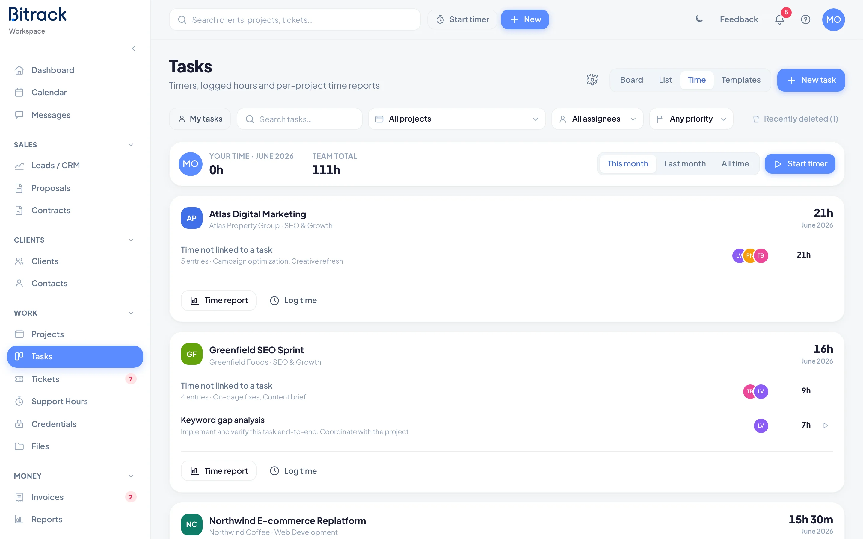Screen dimensions: 863x539
Task: Focus the global search clients, projects field
Action: [295, 19]
